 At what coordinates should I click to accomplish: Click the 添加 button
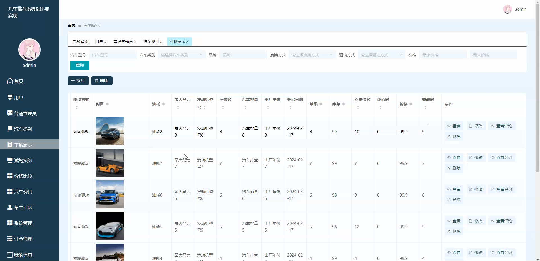[x=78, y=81]
